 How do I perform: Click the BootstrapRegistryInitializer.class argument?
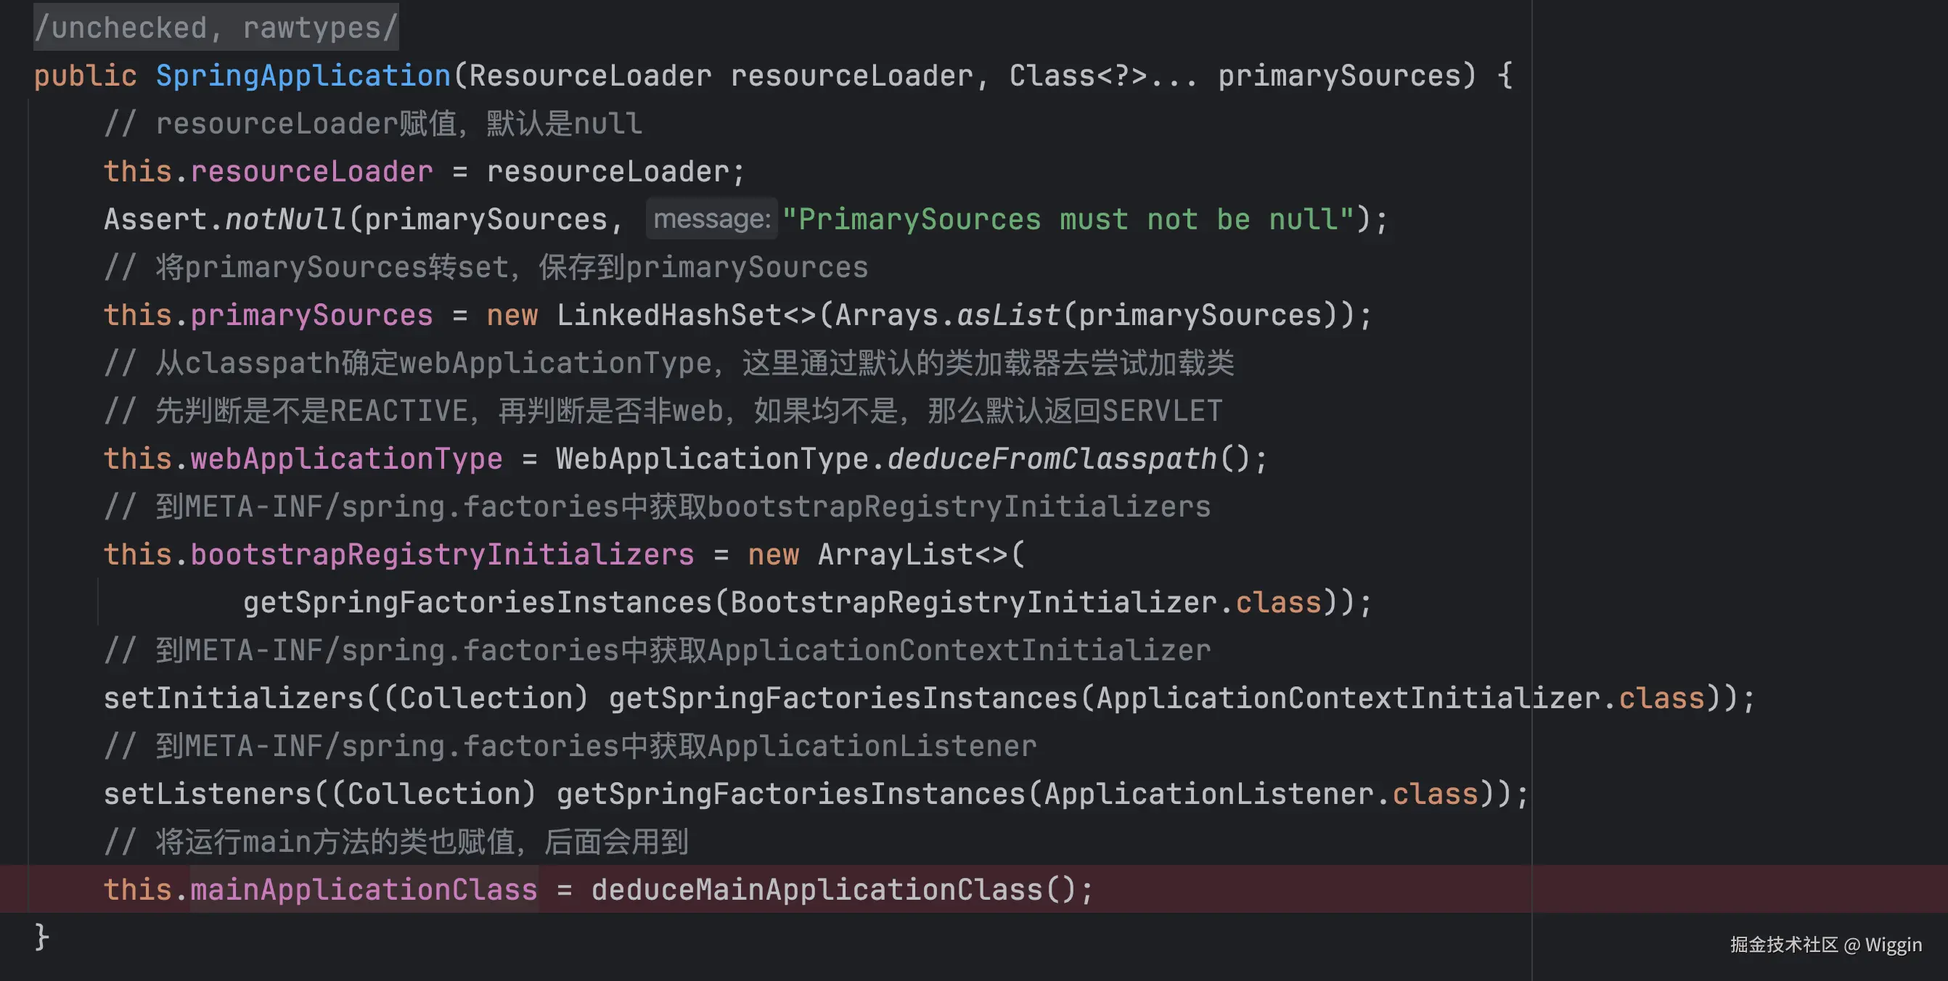[1025, 602]
